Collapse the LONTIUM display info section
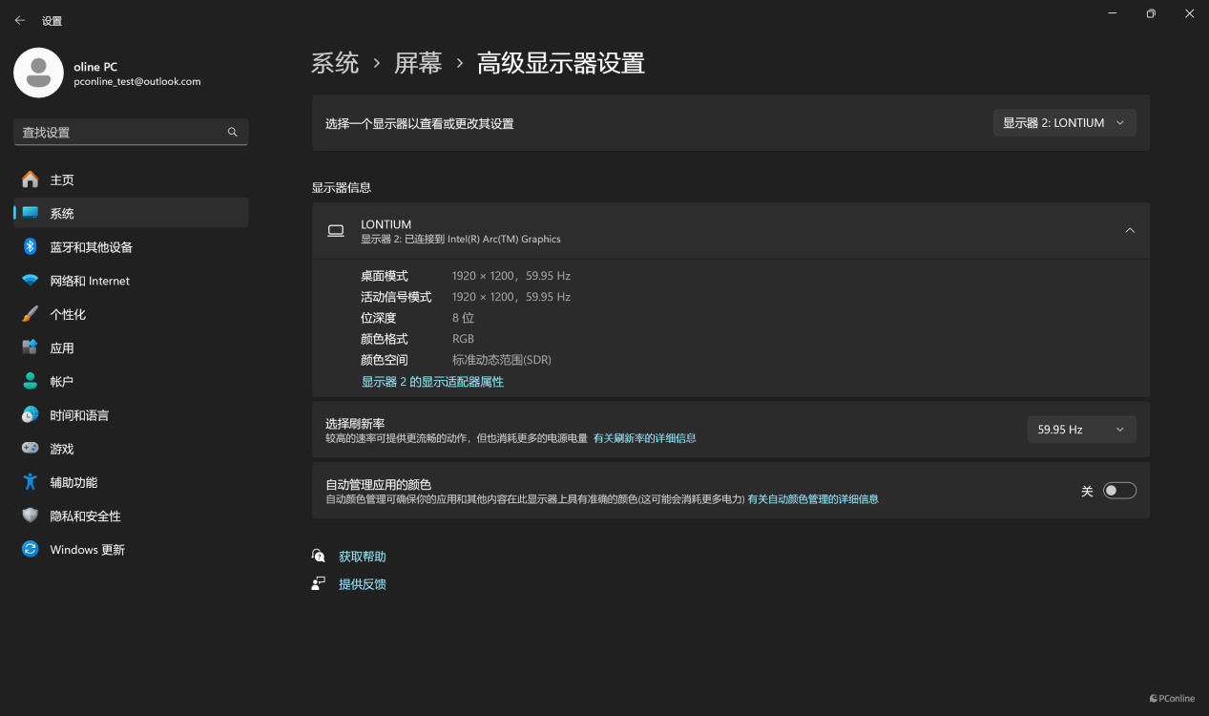The height and width of the screenshot is (716, 1209). [x=1130, y=231]
